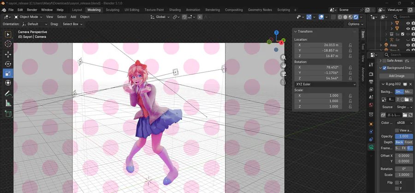
Task: Open the viewport Add menu
Action: (x=73, y=17)
